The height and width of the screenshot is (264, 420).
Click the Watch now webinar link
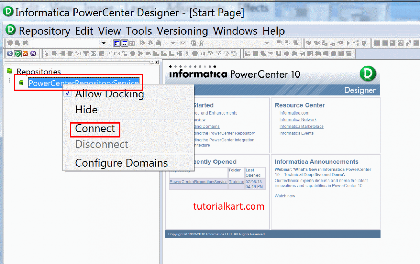click(285, 196)
